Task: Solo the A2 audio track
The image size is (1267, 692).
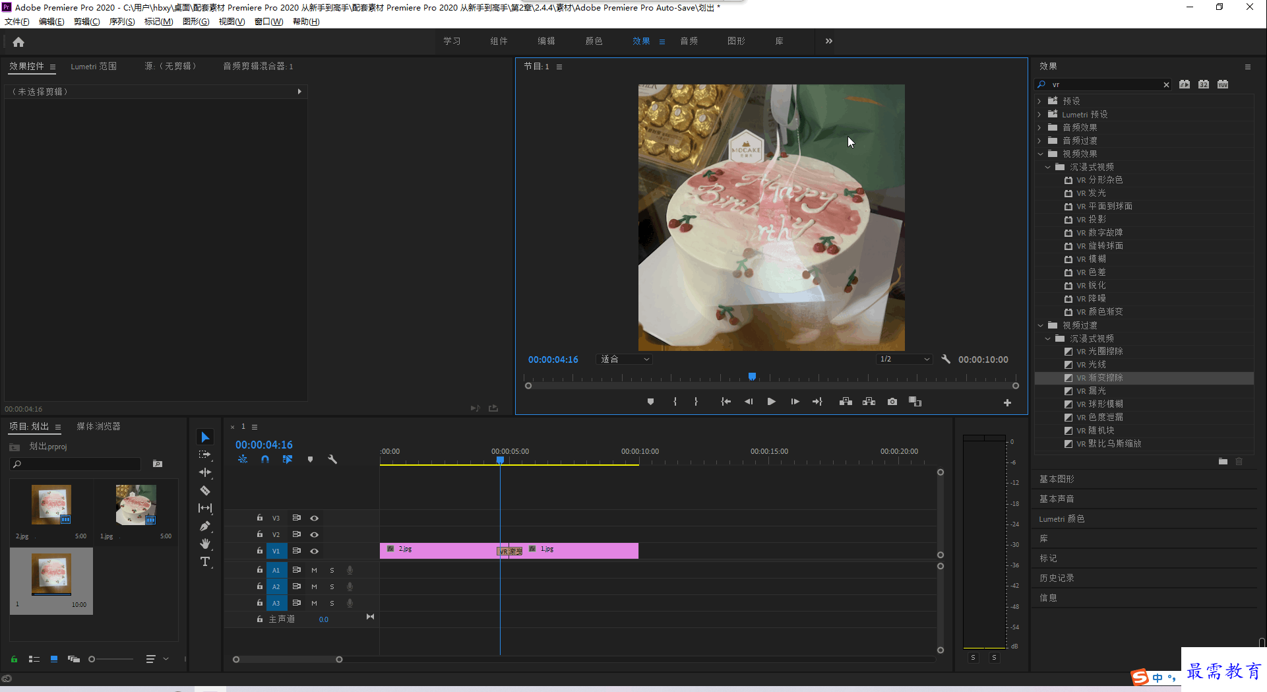Action: point(332,586)
